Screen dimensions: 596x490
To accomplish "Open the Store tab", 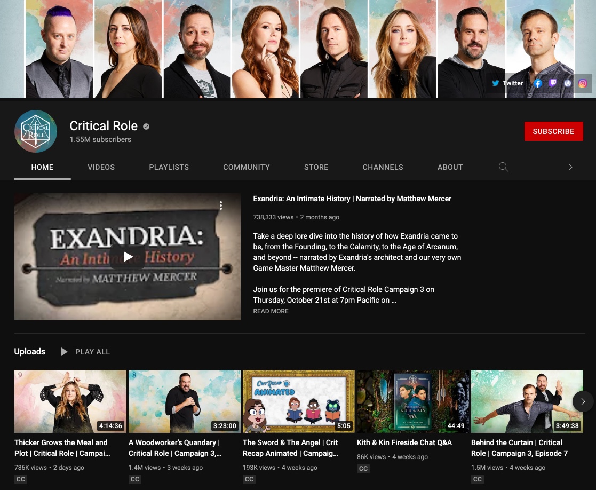I will [x=316, y=167].
